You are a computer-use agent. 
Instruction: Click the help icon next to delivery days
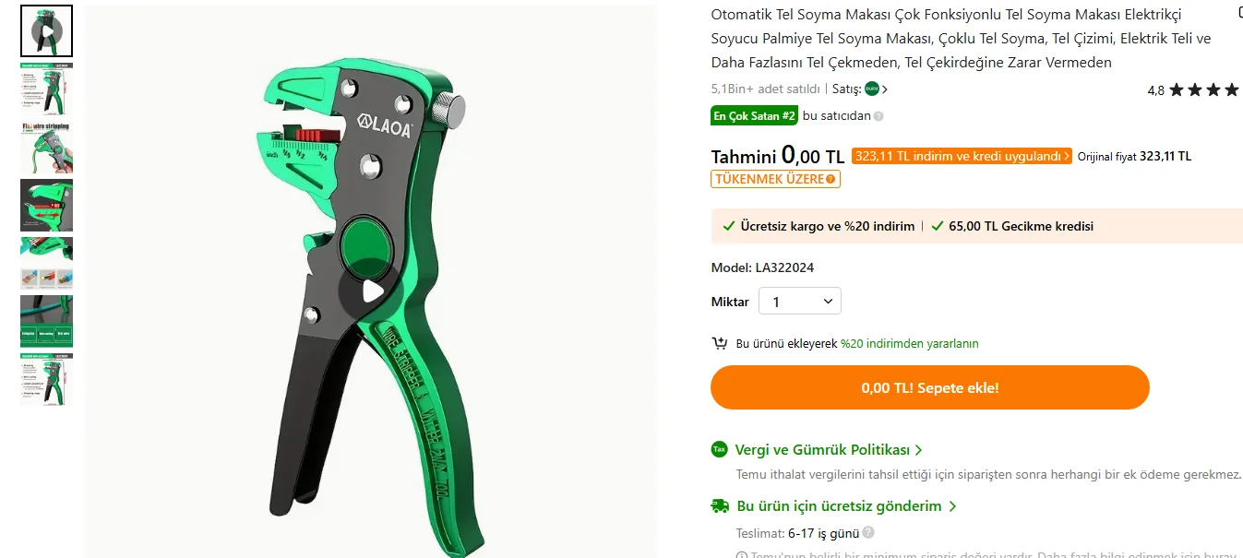click(868, 533)
